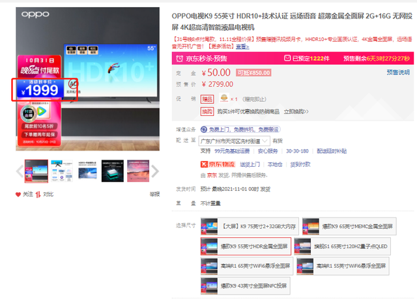
Task: Open the 预售说明 link
Action: [x=398, y=72]
